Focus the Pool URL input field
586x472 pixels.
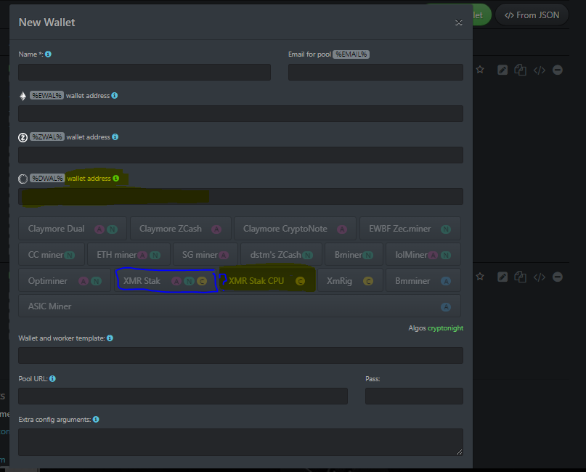182,396
